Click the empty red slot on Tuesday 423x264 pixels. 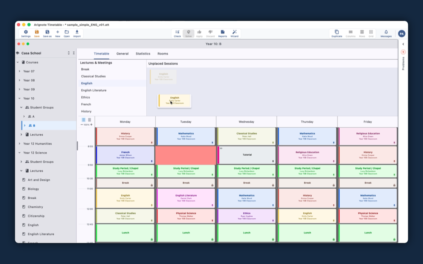coord(186,155)
